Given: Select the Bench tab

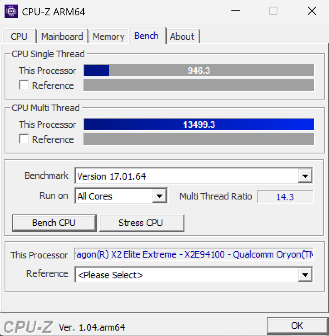Looking at the screenshot, I should pos(147,36).
